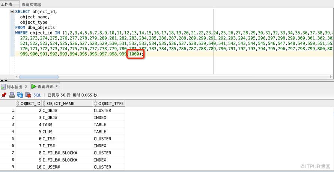Switch to the 脚本输出 tab
The height and width of the screenshot is (172, 334).
pos(15,87)
